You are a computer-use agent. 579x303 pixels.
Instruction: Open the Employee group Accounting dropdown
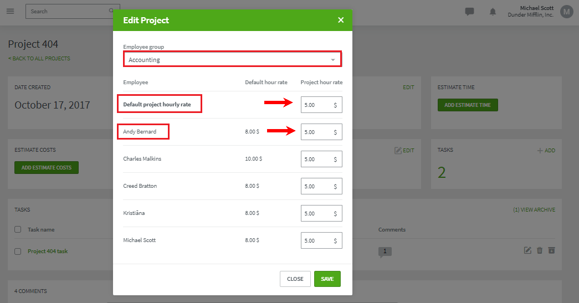[232, 59]
